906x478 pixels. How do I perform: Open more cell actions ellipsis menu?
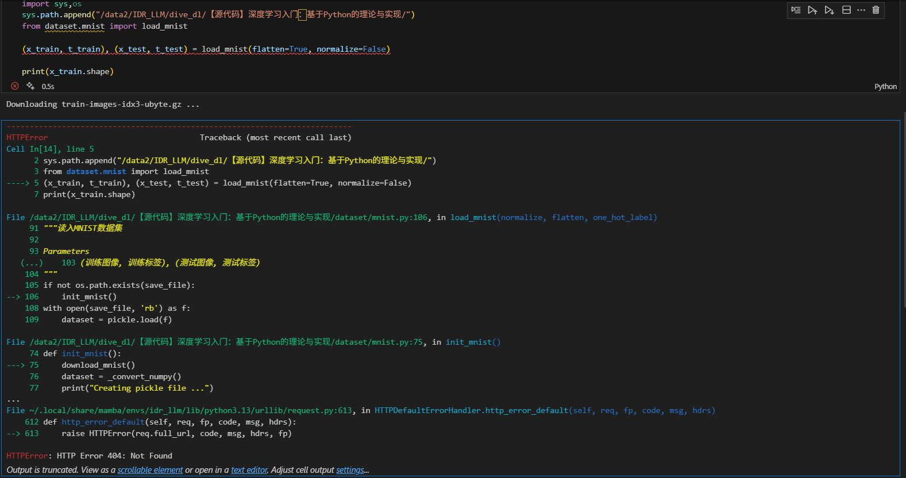[861, 10]
